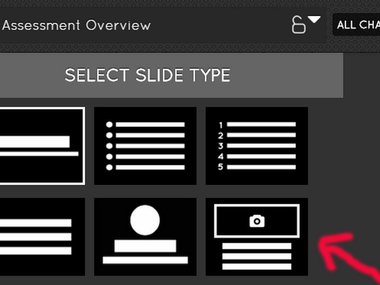Viewport: 380px width, 285px height.
Task: Click the open padlock icon
Action: coord(298,26)
